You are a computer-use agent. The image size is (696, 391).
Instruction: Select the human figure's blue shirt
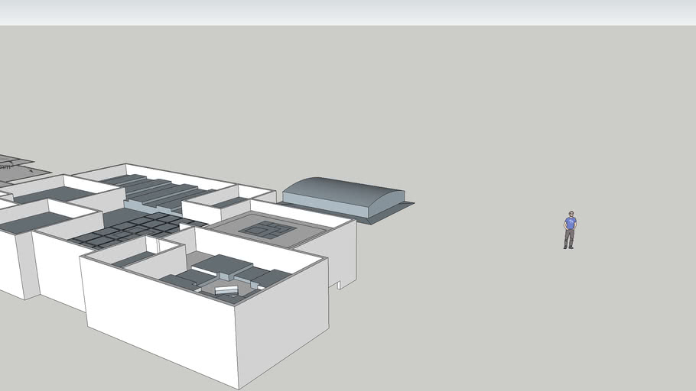pyautogui.click(x=570, y=223)
